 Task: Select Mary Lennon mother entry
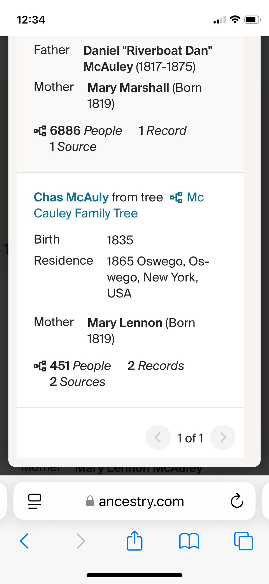125,323
